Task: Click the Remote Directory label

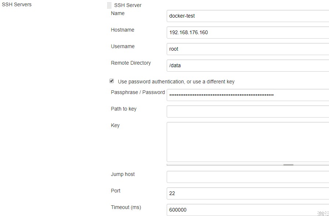Action: click(x=131, y=63)
